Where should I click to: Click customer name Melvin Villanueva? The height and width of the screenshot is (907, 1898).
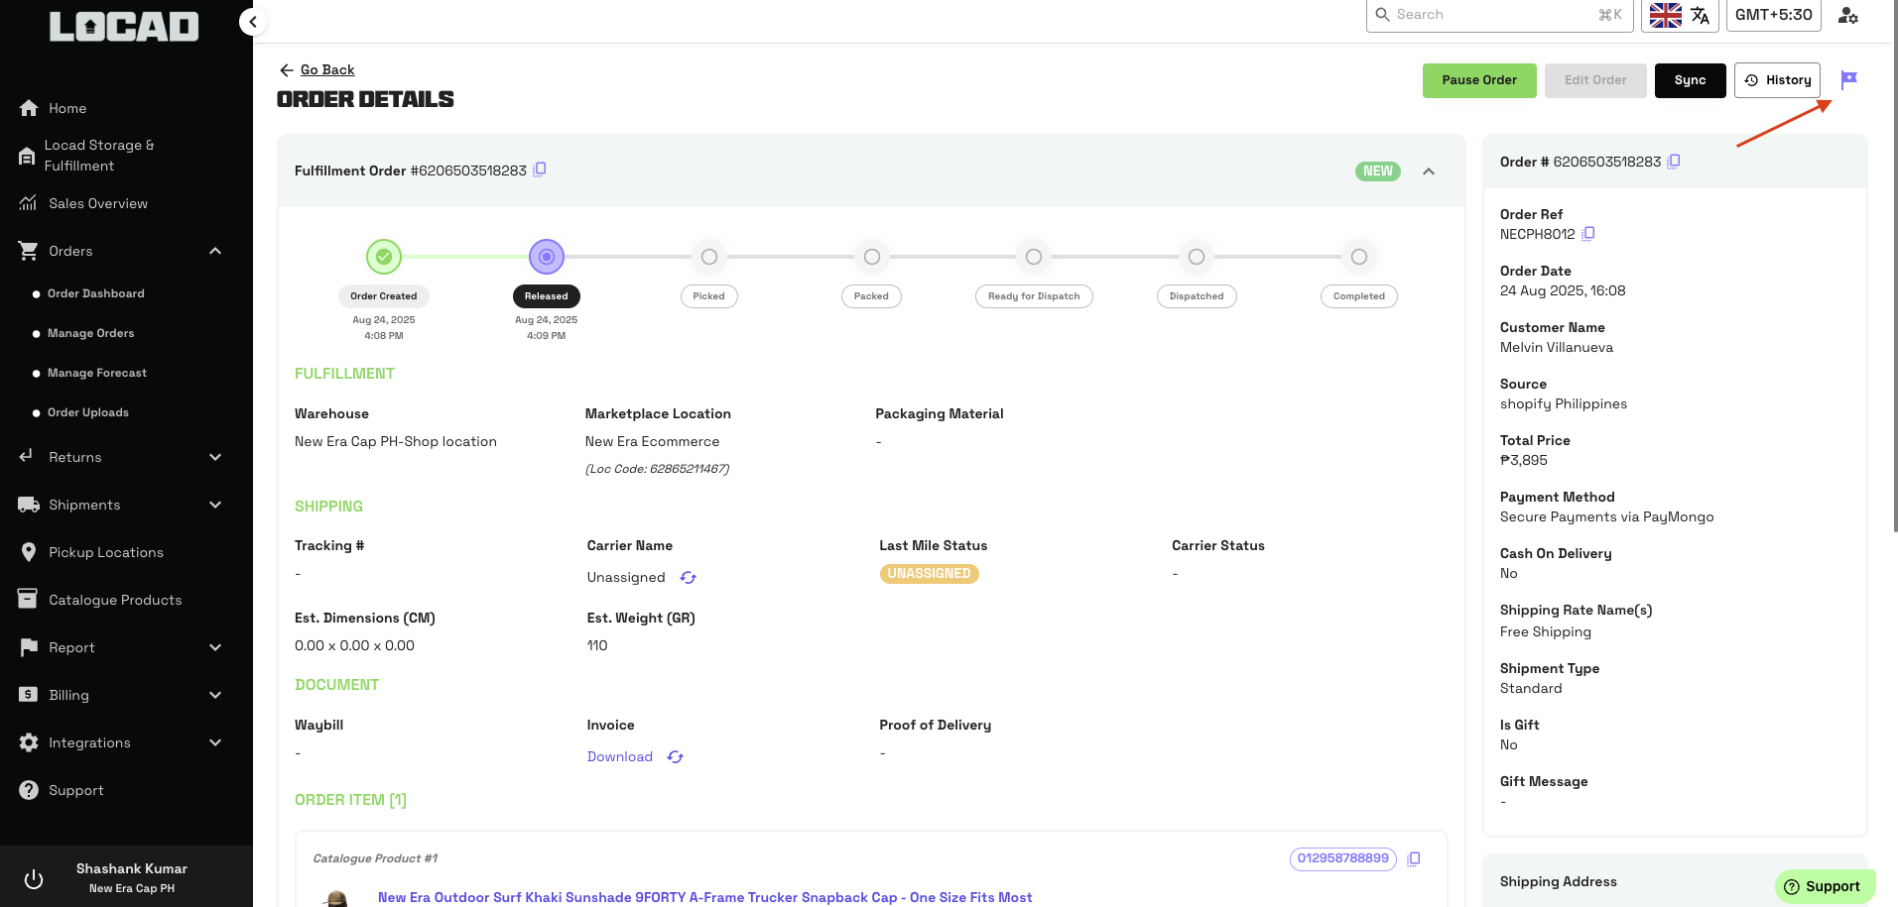click(1557, 347)
